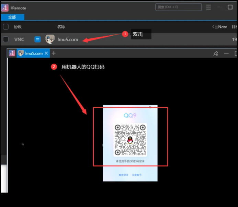The height and width of the screenshot is (207, 238).
Task: Open the settings icon atop the QQ login dialog
Action: pos(150,107)
